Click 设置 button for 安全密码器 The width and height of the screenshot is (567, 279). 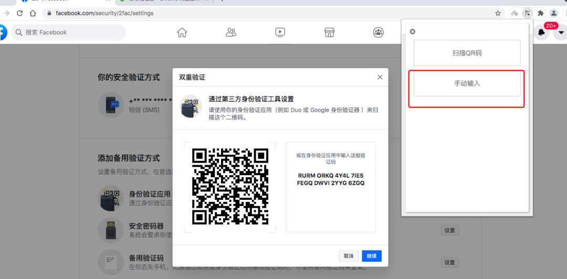click(449, 230)
